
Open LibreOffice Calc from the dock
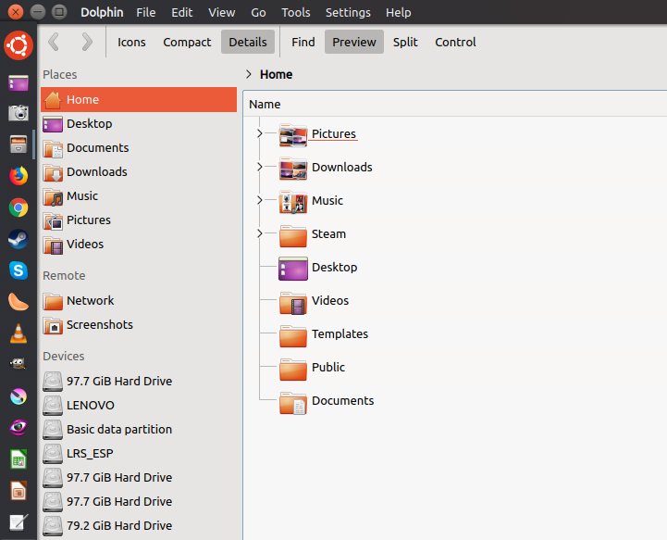click(x=19, y=459)
